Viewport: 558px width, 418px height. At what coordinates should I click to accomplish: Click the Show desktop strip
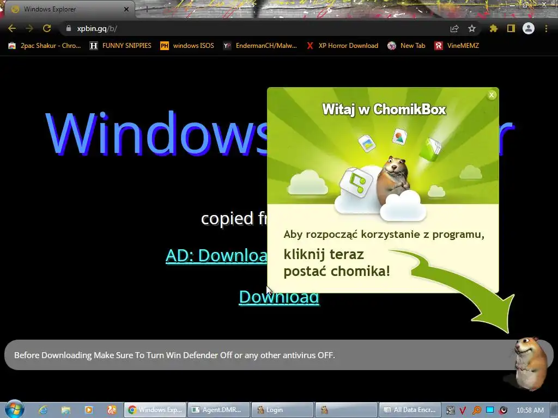[x=554, y=410]
